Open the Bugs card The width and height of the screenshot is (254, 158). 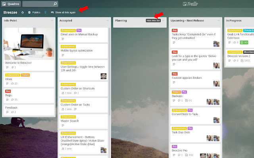pos(29,96)
